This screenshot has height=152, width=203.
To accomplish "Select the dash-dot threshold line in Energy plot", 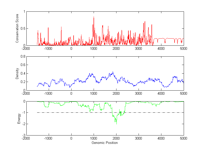I will pyautogui.click(x=152, y=112).
